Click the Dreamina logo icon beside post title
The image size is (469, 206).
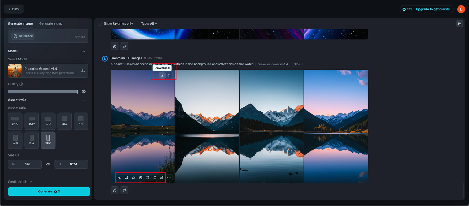(105, 59)
